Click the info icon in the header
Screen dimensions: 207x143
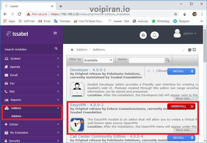[x=143, y=35]
